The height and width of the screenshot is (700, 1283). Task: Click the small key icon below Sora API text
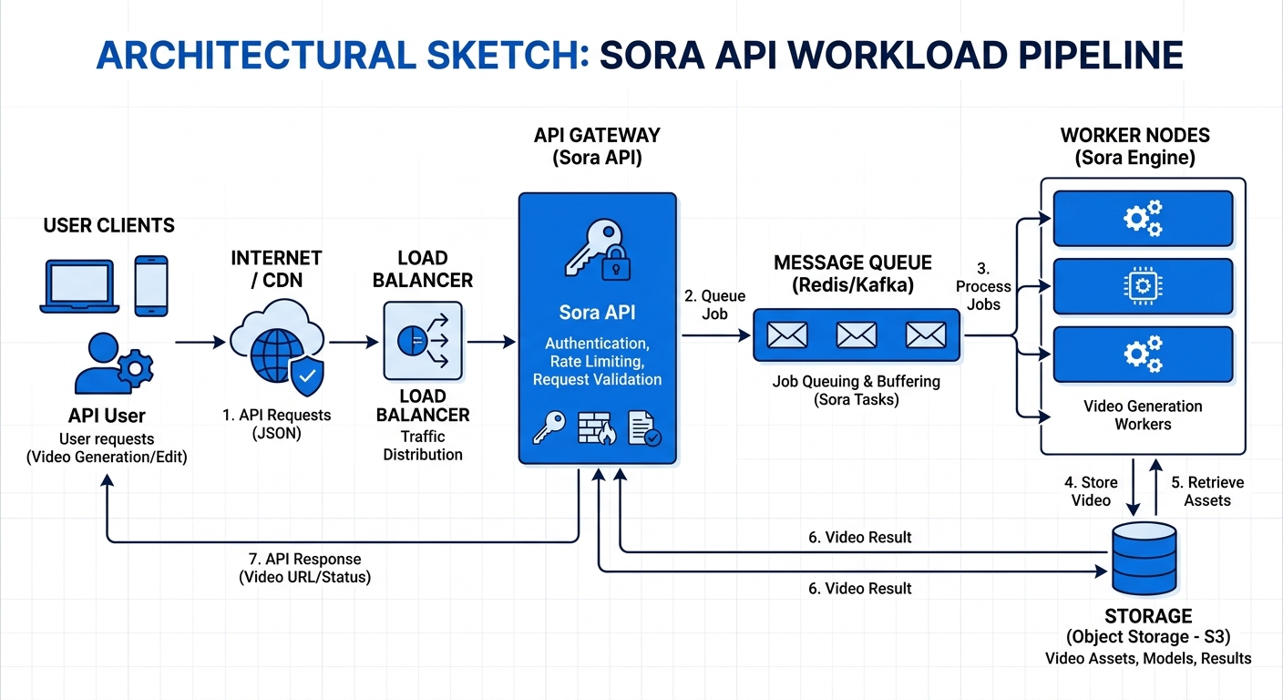pyautogui.click(x=549, y=428)
